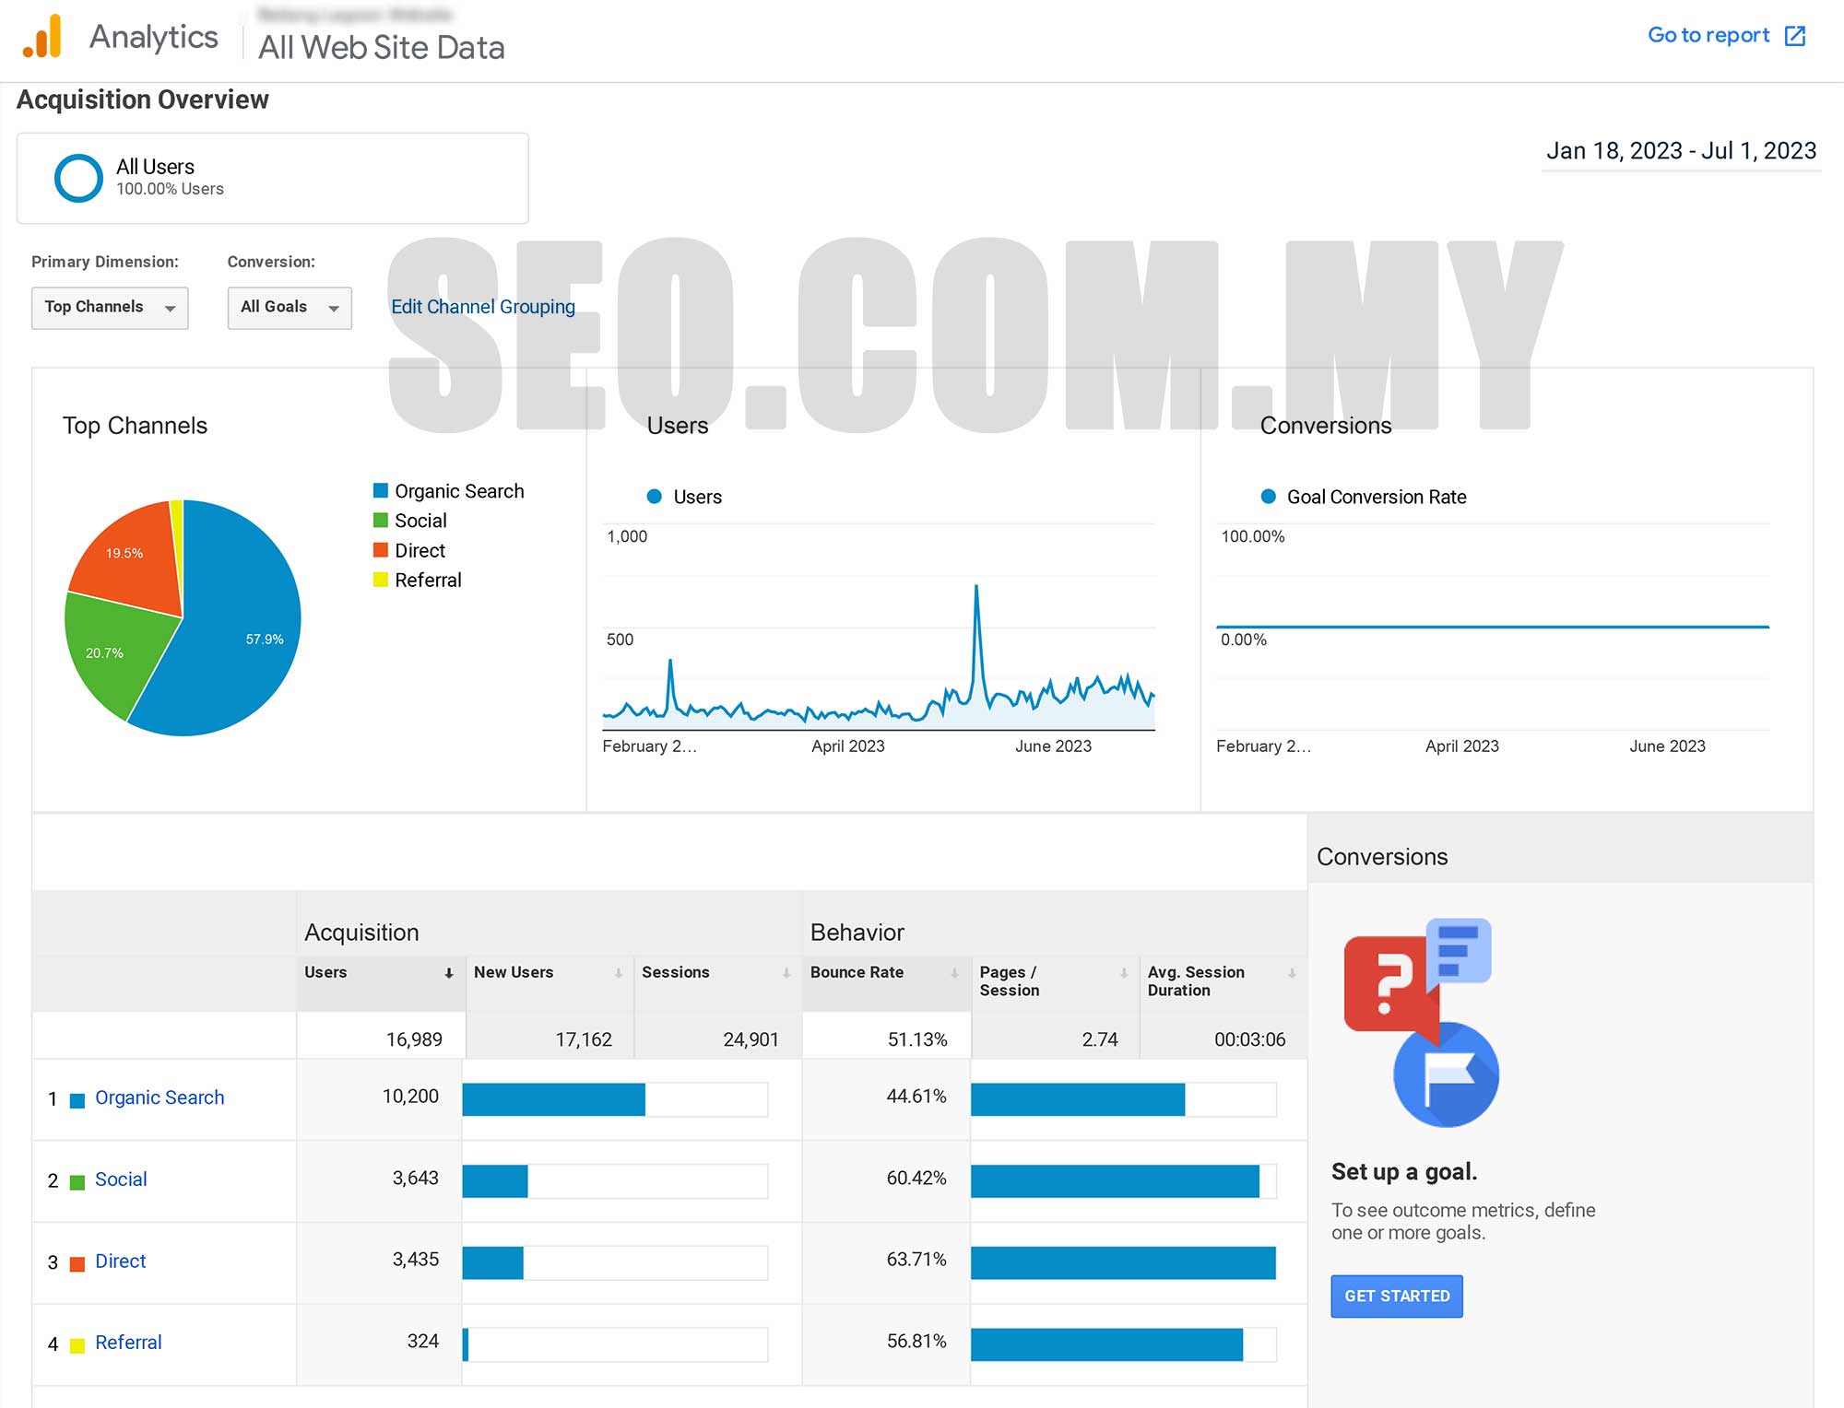Click the Social green legend swatch

pyautogui.click(x=380, y=520)
